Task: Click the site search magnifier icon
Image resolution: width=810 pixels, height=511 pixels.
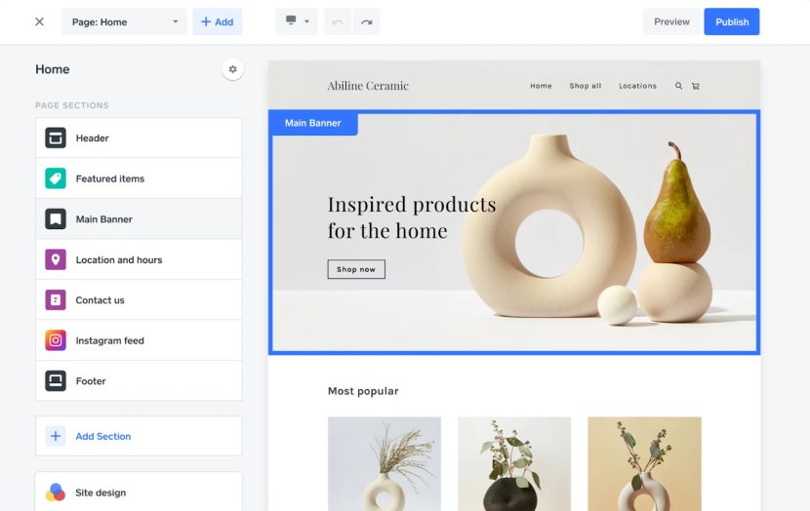Action: point(678,86)
